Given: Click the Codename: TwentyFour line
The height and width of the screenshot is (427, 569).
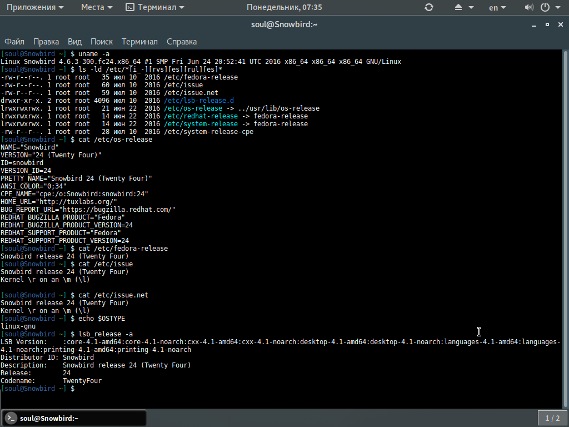Looking at the screenshot, I should (x=51, y=381).
